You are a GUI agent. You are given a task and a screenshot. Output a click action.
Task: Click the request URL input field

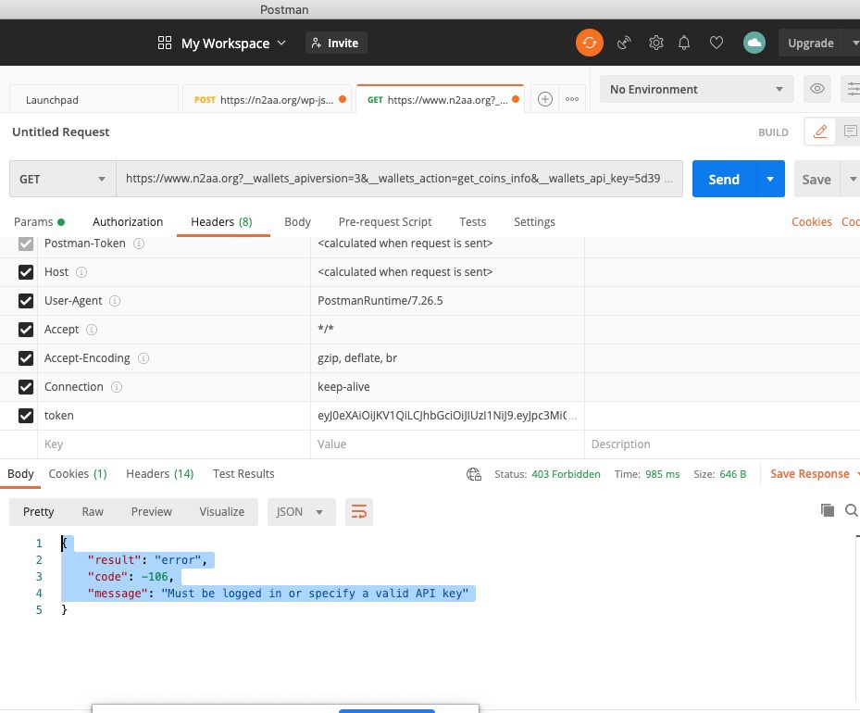(x=399, y=179)
